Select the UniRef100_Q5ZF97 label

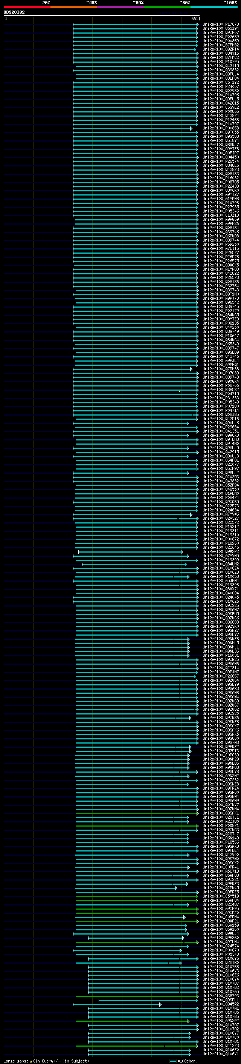pos(221,468)
